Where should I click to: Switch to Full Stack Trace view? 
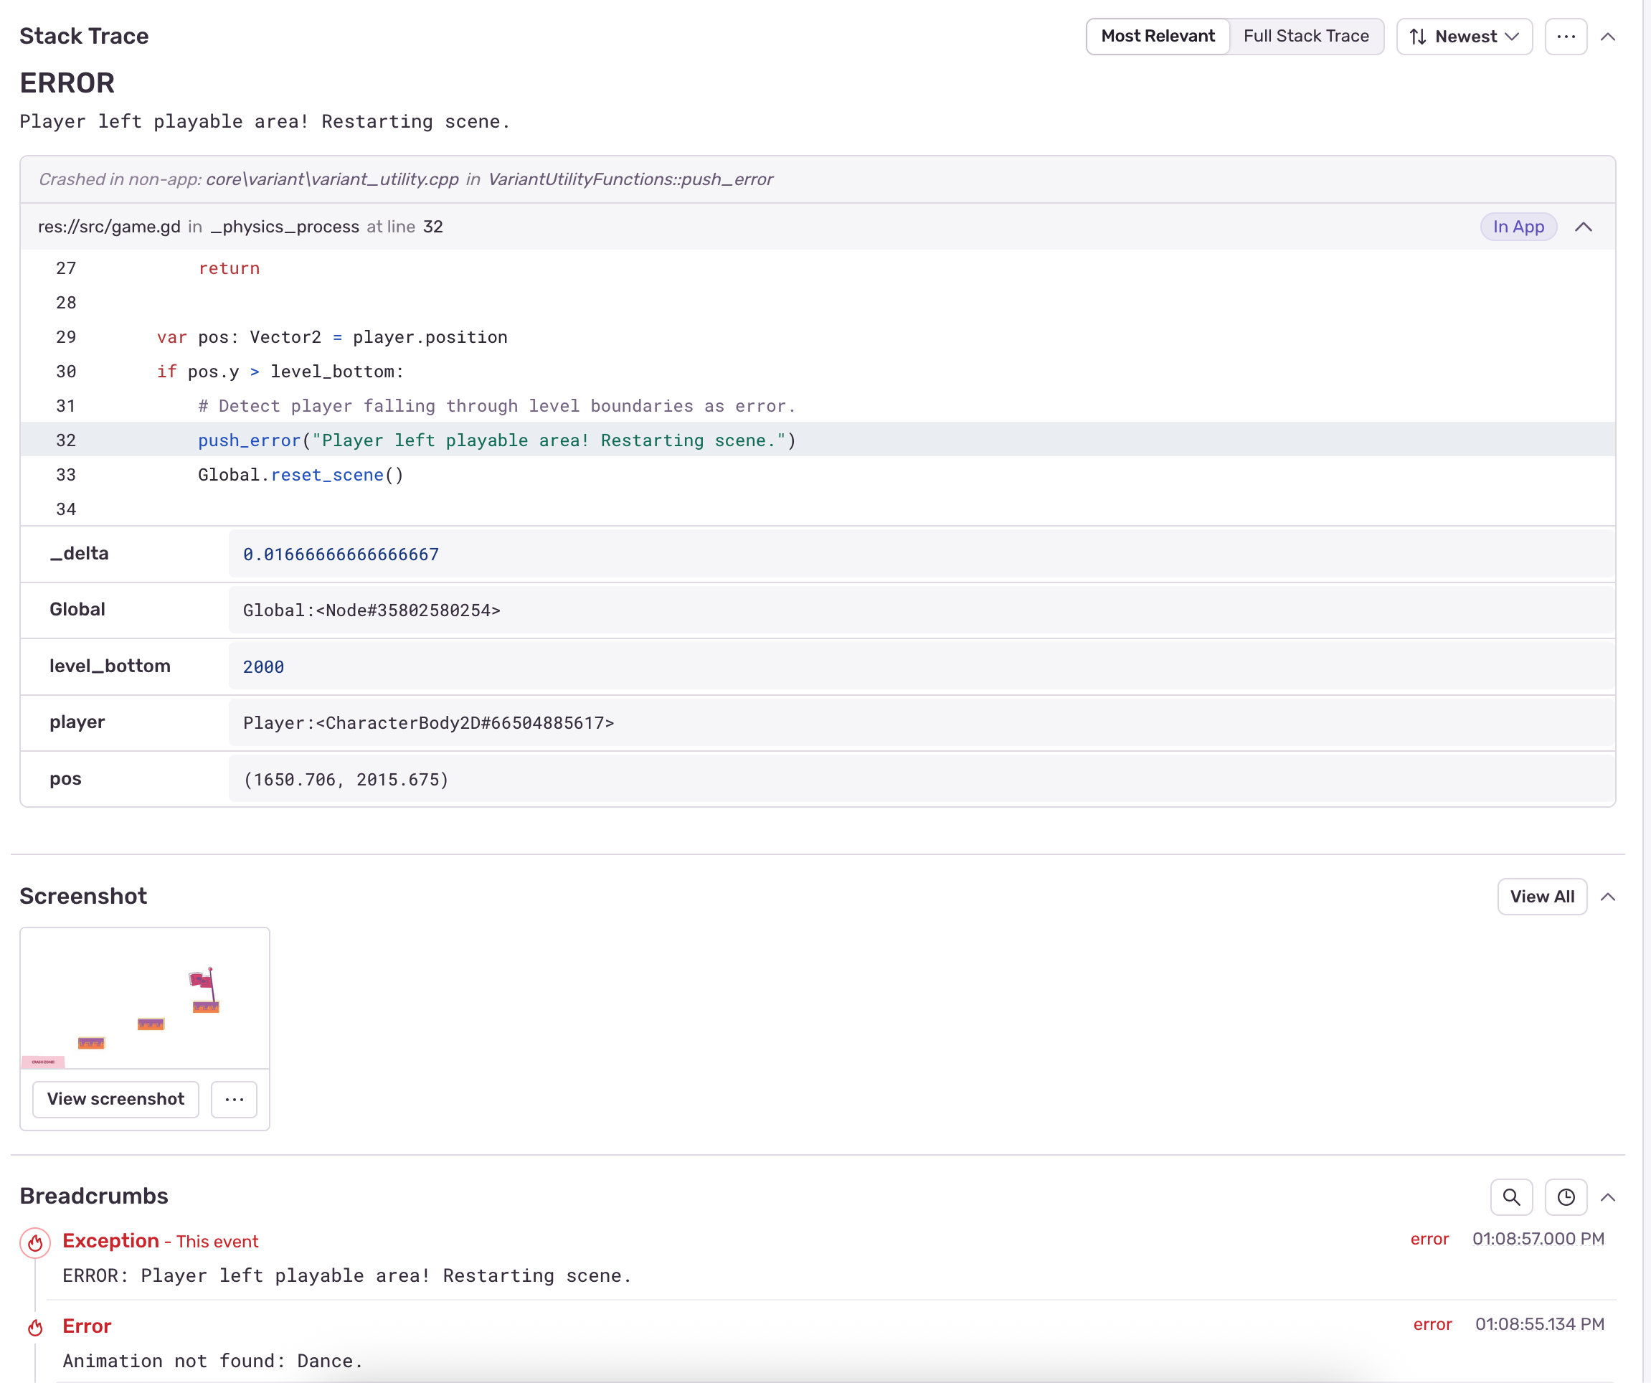[x=1306, y=36]
